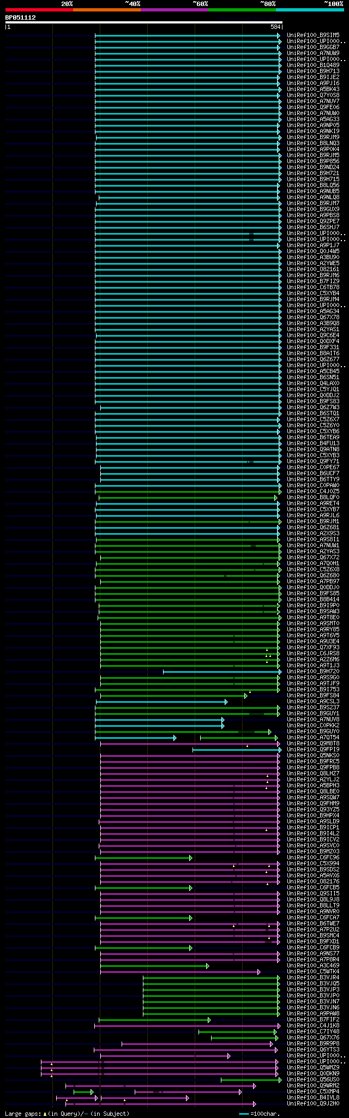Image resolution: width=349 pixels, height=1118 pixels.
Task: Select hit label UniRef100_B6TEA9
Action: coord(313,438)
